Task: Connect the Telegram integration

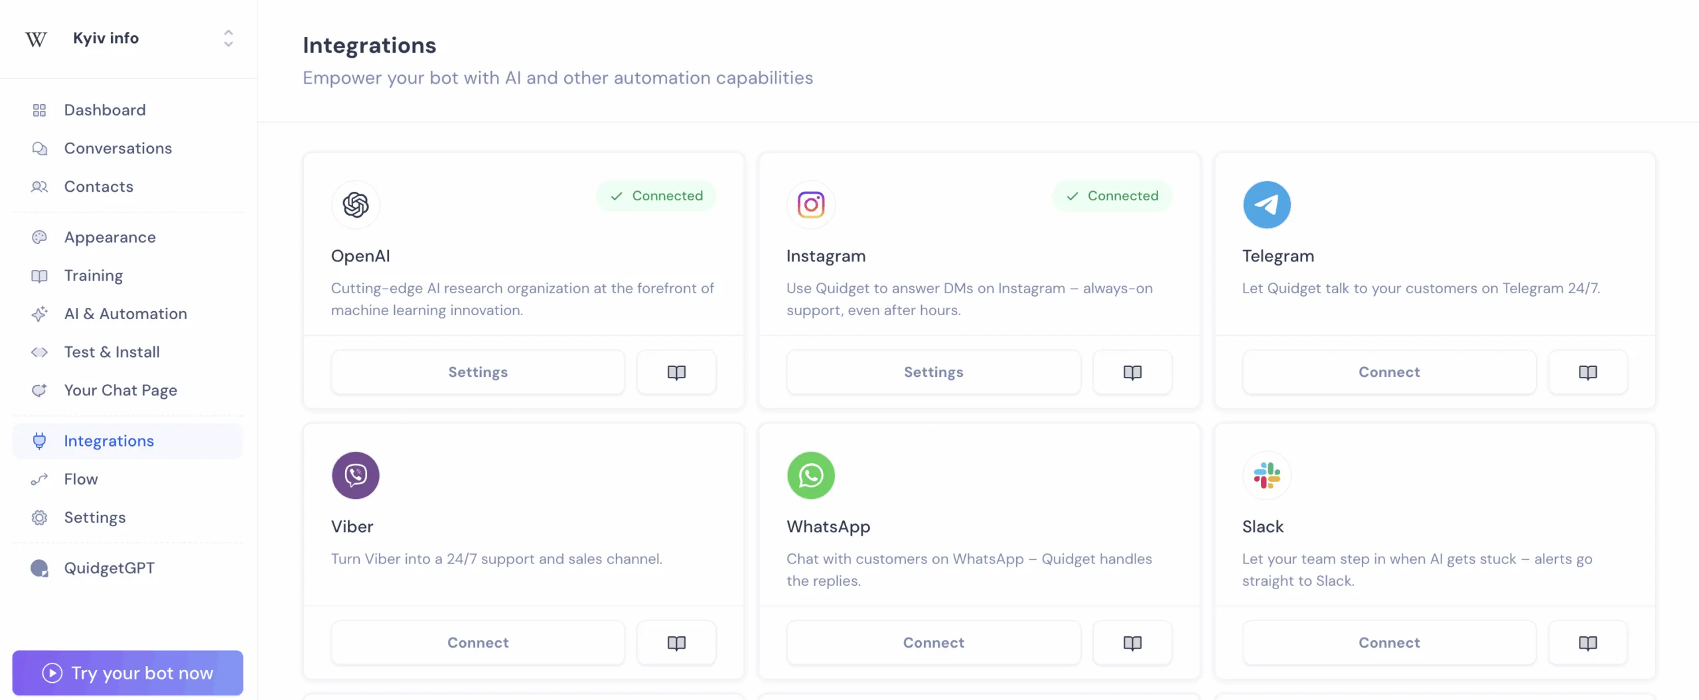Action: [1389, 372]
